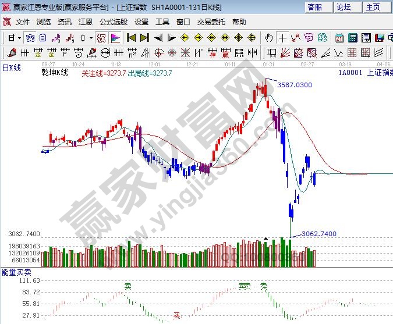This screenshot has height=324, width=393.
Task: Click the 客服 button
Action: tap(315, 7)
